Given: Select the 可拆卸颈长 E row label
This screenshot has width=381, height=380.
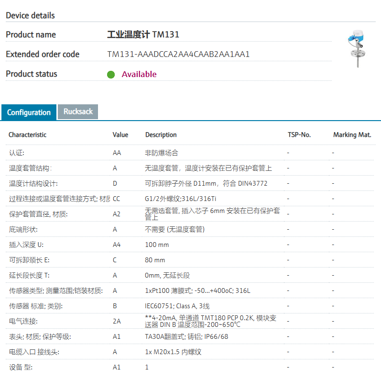Looking at the screenshot, I should (x=29, y=260).
